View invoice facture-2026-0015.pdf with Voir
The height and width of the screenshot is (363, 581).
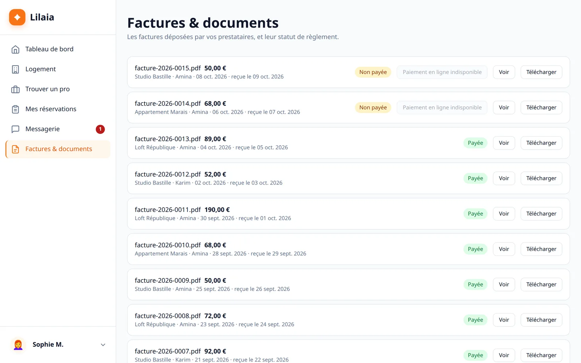504,72
